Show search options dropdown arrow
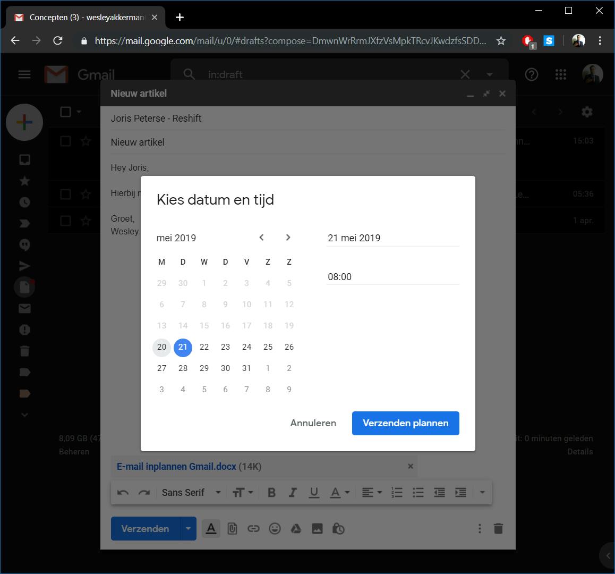The width and height of the screenshot is (615, 574). 489,74
